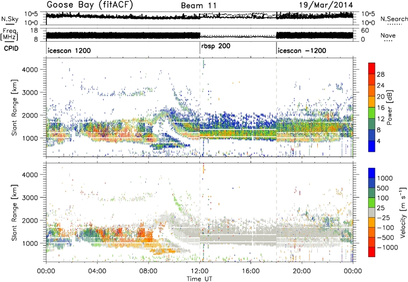The width and height of the screenshot is (408, 282).
Task: Click the '4' tick on Power colorbar
Action: pyautogui.click(x=378, y=141)
